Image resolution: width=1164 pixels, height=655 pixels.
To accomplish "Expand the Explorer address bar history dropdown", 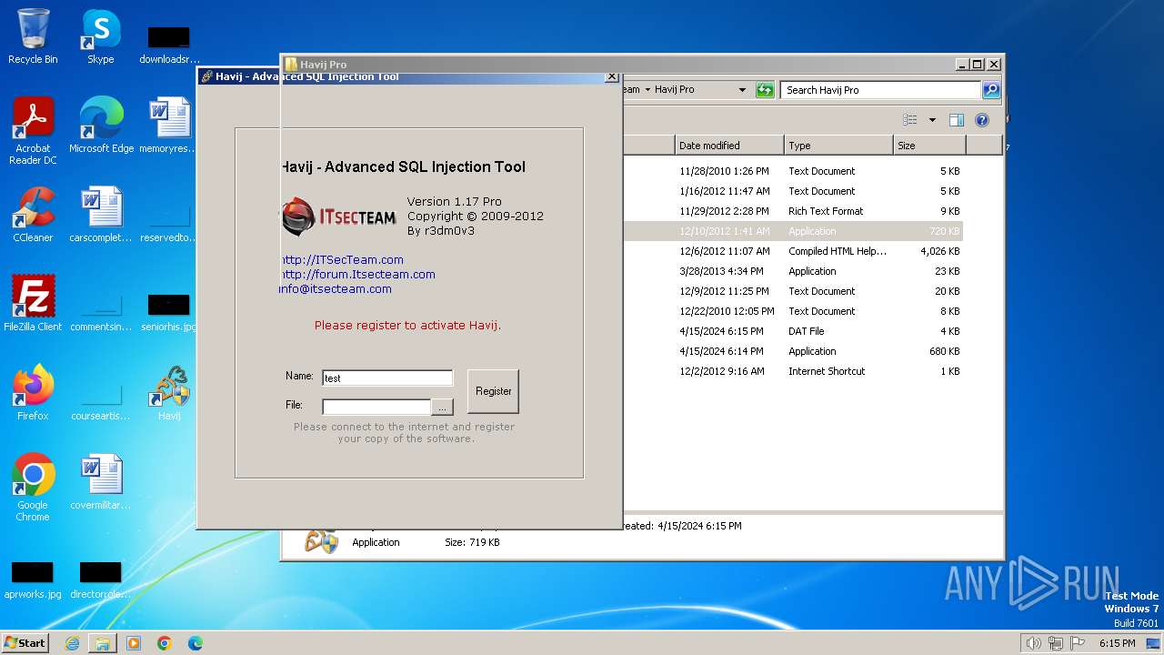I will 742,90.
